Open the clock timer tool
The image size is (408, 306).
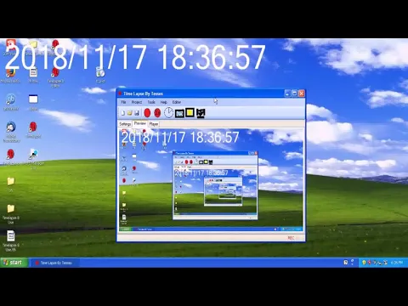(x=168, y=112)
